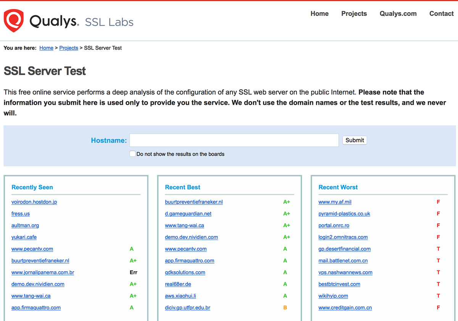Click the 'Recent Worst' board heading
The width and height of the screenshot is (458, 321).
tap(338, 187)
